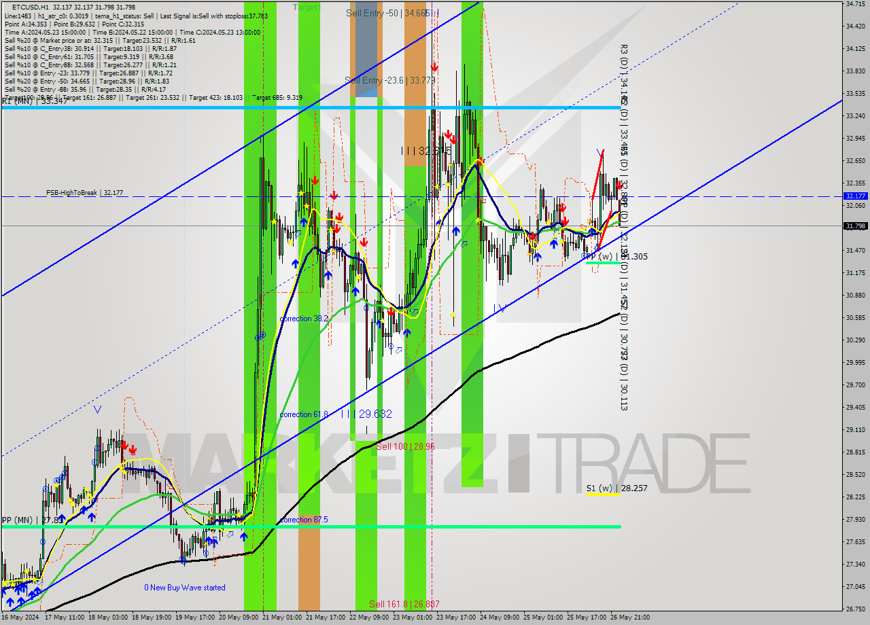The image size is (870, 625).
Task: Select the '| | | 29.632' point label
Action: pos(367,414)
